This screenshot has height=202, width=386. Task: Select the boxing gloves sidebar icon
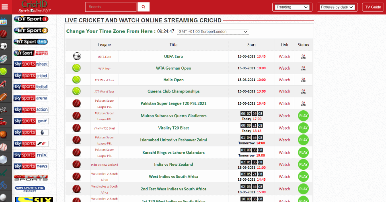(4, 122)
